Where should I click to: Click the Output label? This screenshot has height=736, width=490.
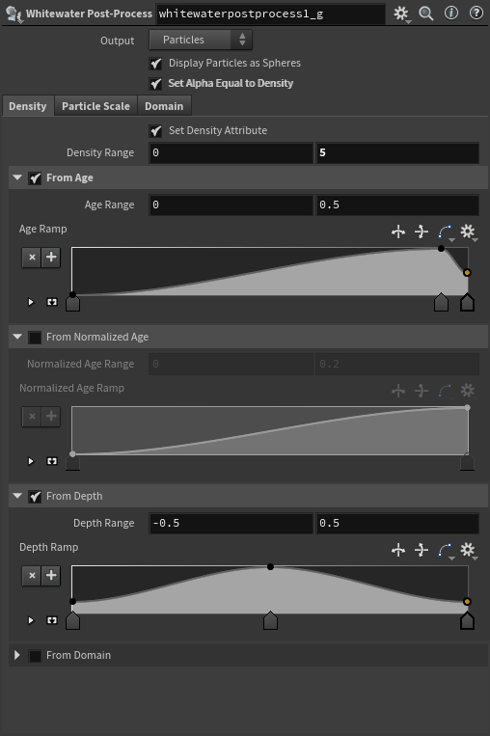[x=117, y=41]
